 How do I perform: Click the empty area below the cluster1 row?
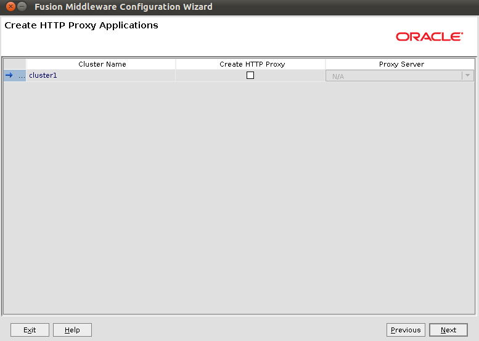(x=239, y=197)
